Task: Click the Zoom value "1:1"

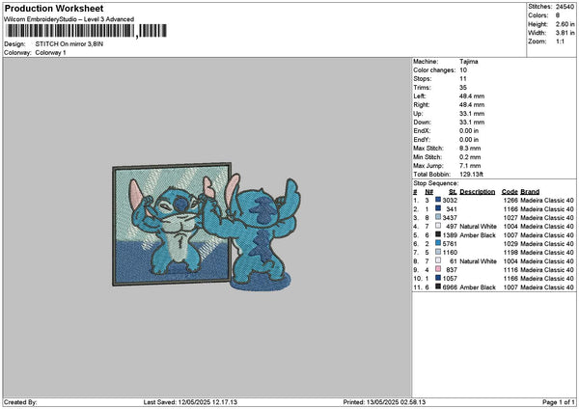Action: click(x=560, y=41)
